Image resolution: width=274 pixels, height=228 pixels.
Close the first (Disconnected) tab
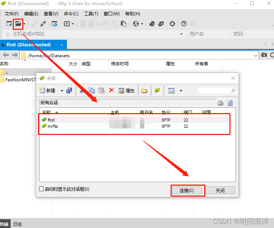coord(62,45)
